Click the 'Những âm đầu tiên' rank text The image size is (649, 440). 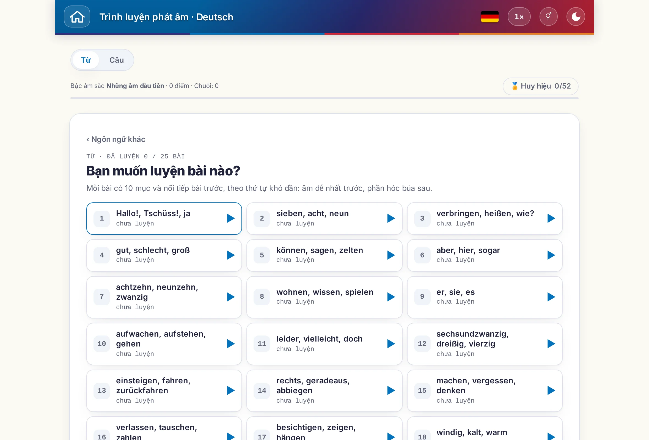pos(135,86)
